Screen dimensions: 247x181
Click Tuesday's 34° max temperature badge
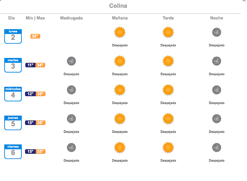tap(40, 65)
